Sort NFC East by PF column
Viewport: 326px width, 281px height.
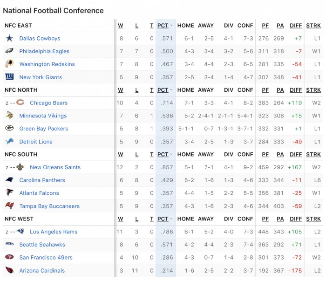(x=265, y=26)
